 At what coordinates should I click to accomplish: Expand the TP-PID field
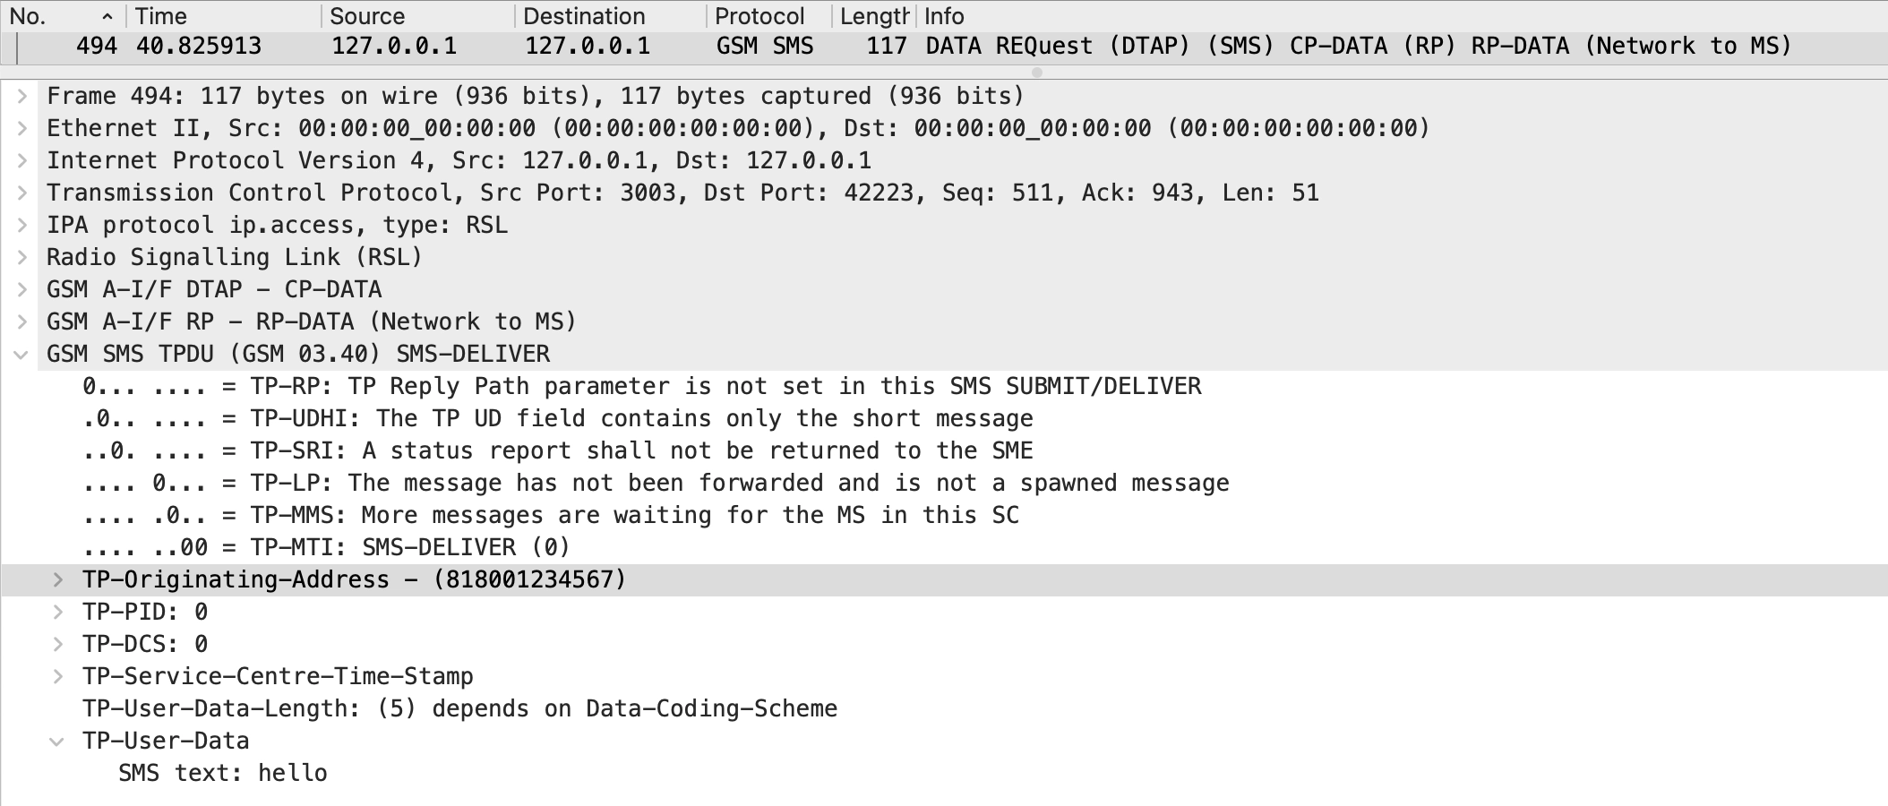[58, 612]
